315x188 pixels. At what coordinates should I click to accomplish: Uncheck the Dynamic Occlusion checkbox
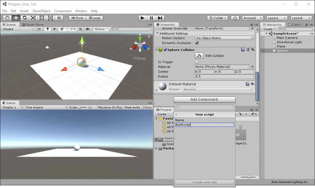[x=197, y=43]
